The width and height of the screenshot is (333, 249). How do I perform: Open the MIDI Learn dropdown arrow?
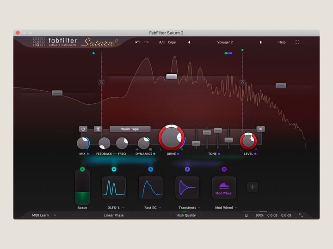point(55,215)
